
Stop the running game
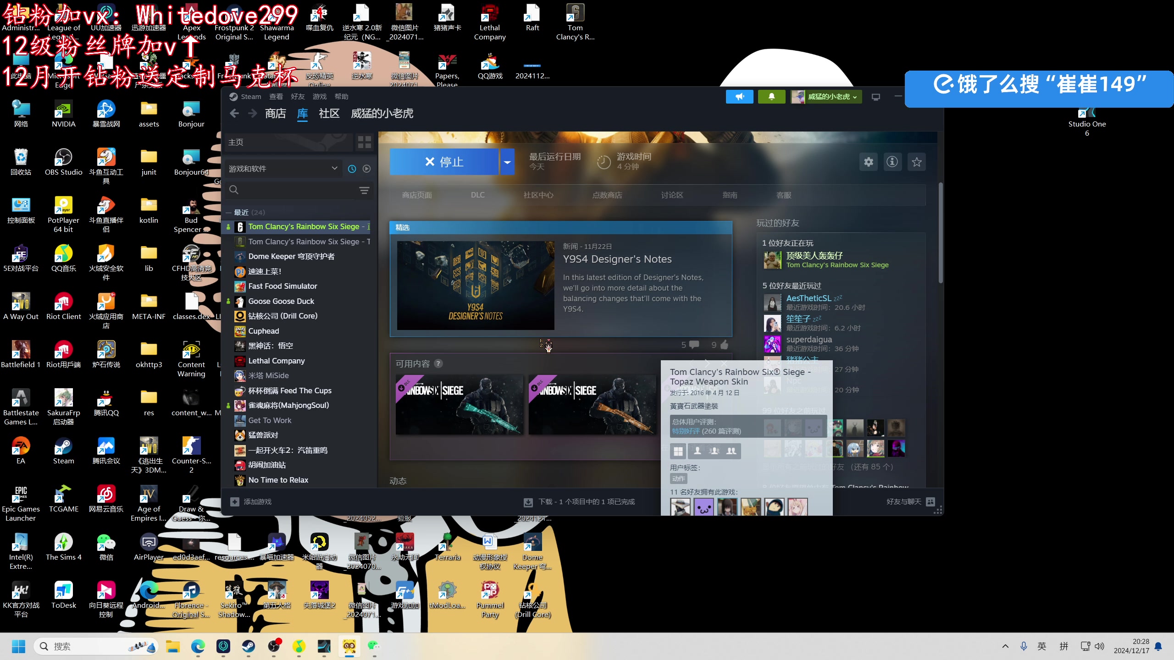point(444,162)
